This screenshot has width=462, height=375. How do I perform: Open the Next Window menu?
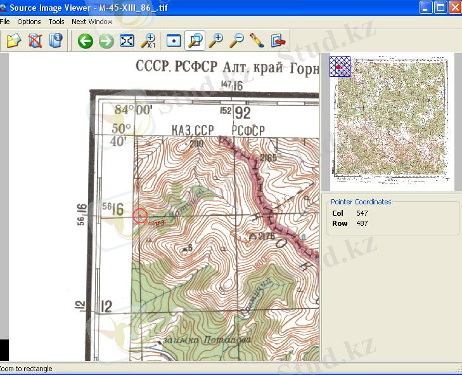92,22
